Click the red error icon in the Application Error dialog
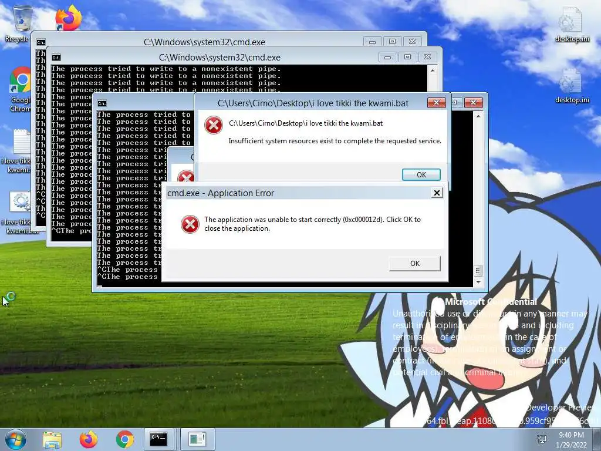601x451 pixels. (190, 224)
